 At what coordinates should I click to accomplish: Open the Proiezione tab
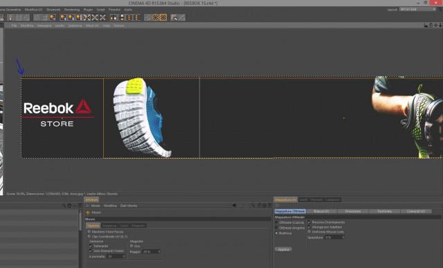pos(353,211)
